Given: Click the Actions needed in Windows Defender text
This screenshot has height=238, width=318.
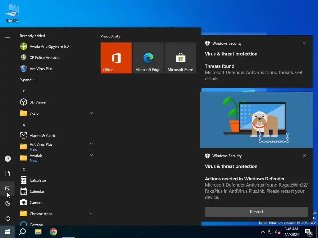Looking at the screenshot, I should [x=245, y=179].
